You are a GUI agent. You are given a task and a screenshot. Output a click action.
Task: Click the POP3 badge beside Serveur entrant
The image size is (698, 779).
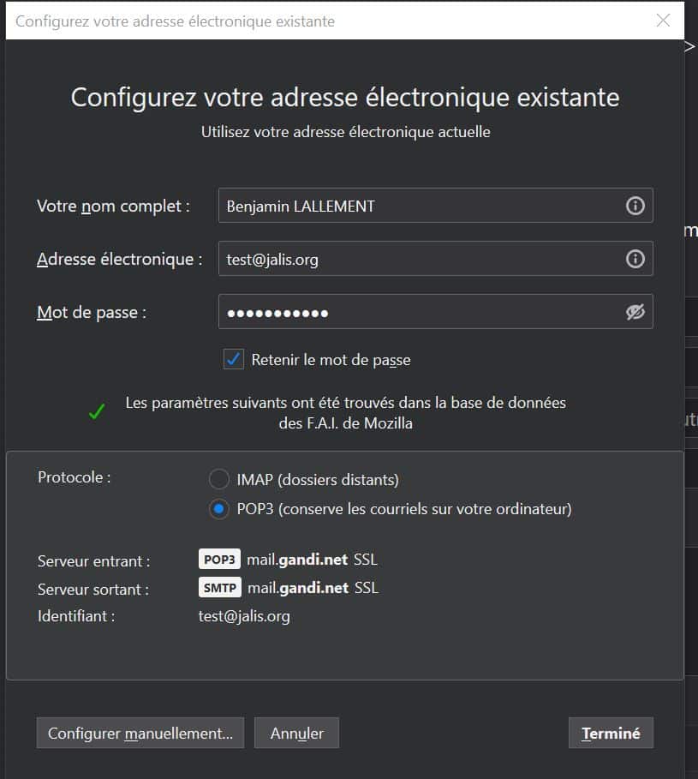[219, 560]
